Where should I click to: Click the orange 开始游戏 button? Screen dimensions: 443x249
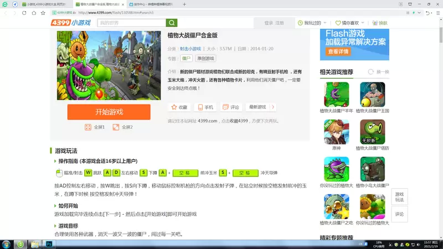pyautogui.click(x=109, y=112)
